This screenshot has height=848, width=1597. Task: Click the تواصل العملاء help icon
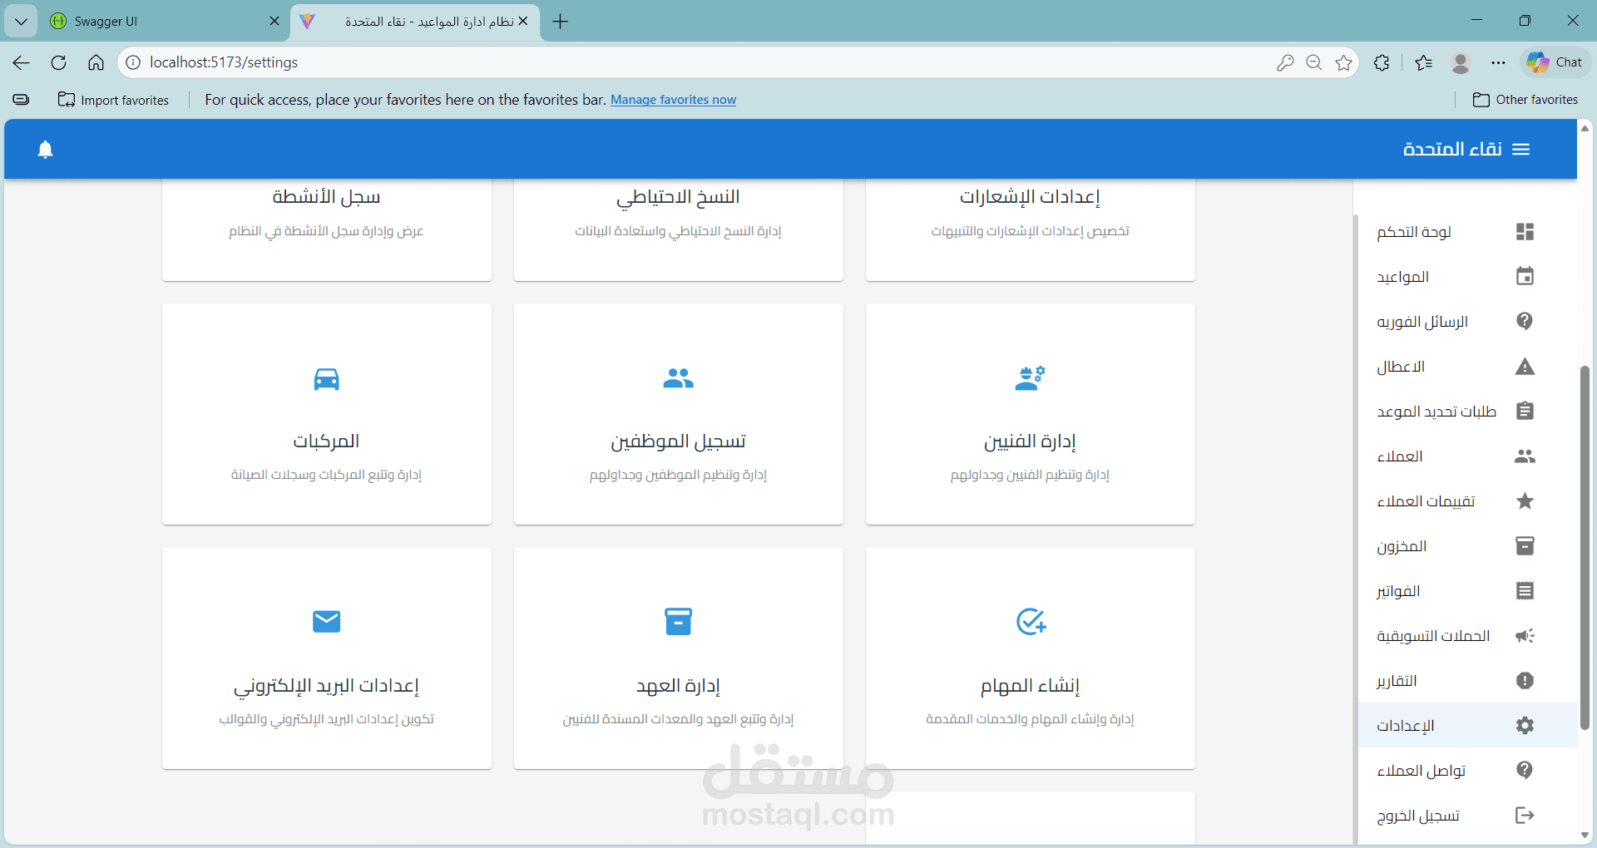tap(1525, 771)
